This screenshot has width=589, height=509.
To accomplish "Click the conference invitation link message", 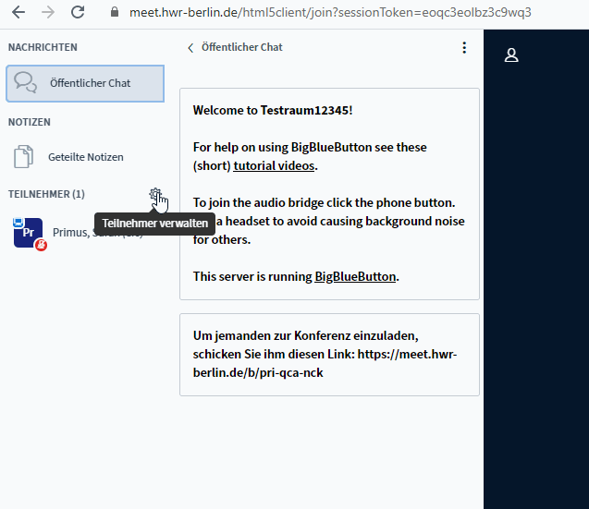I will [x=329, y=355].
